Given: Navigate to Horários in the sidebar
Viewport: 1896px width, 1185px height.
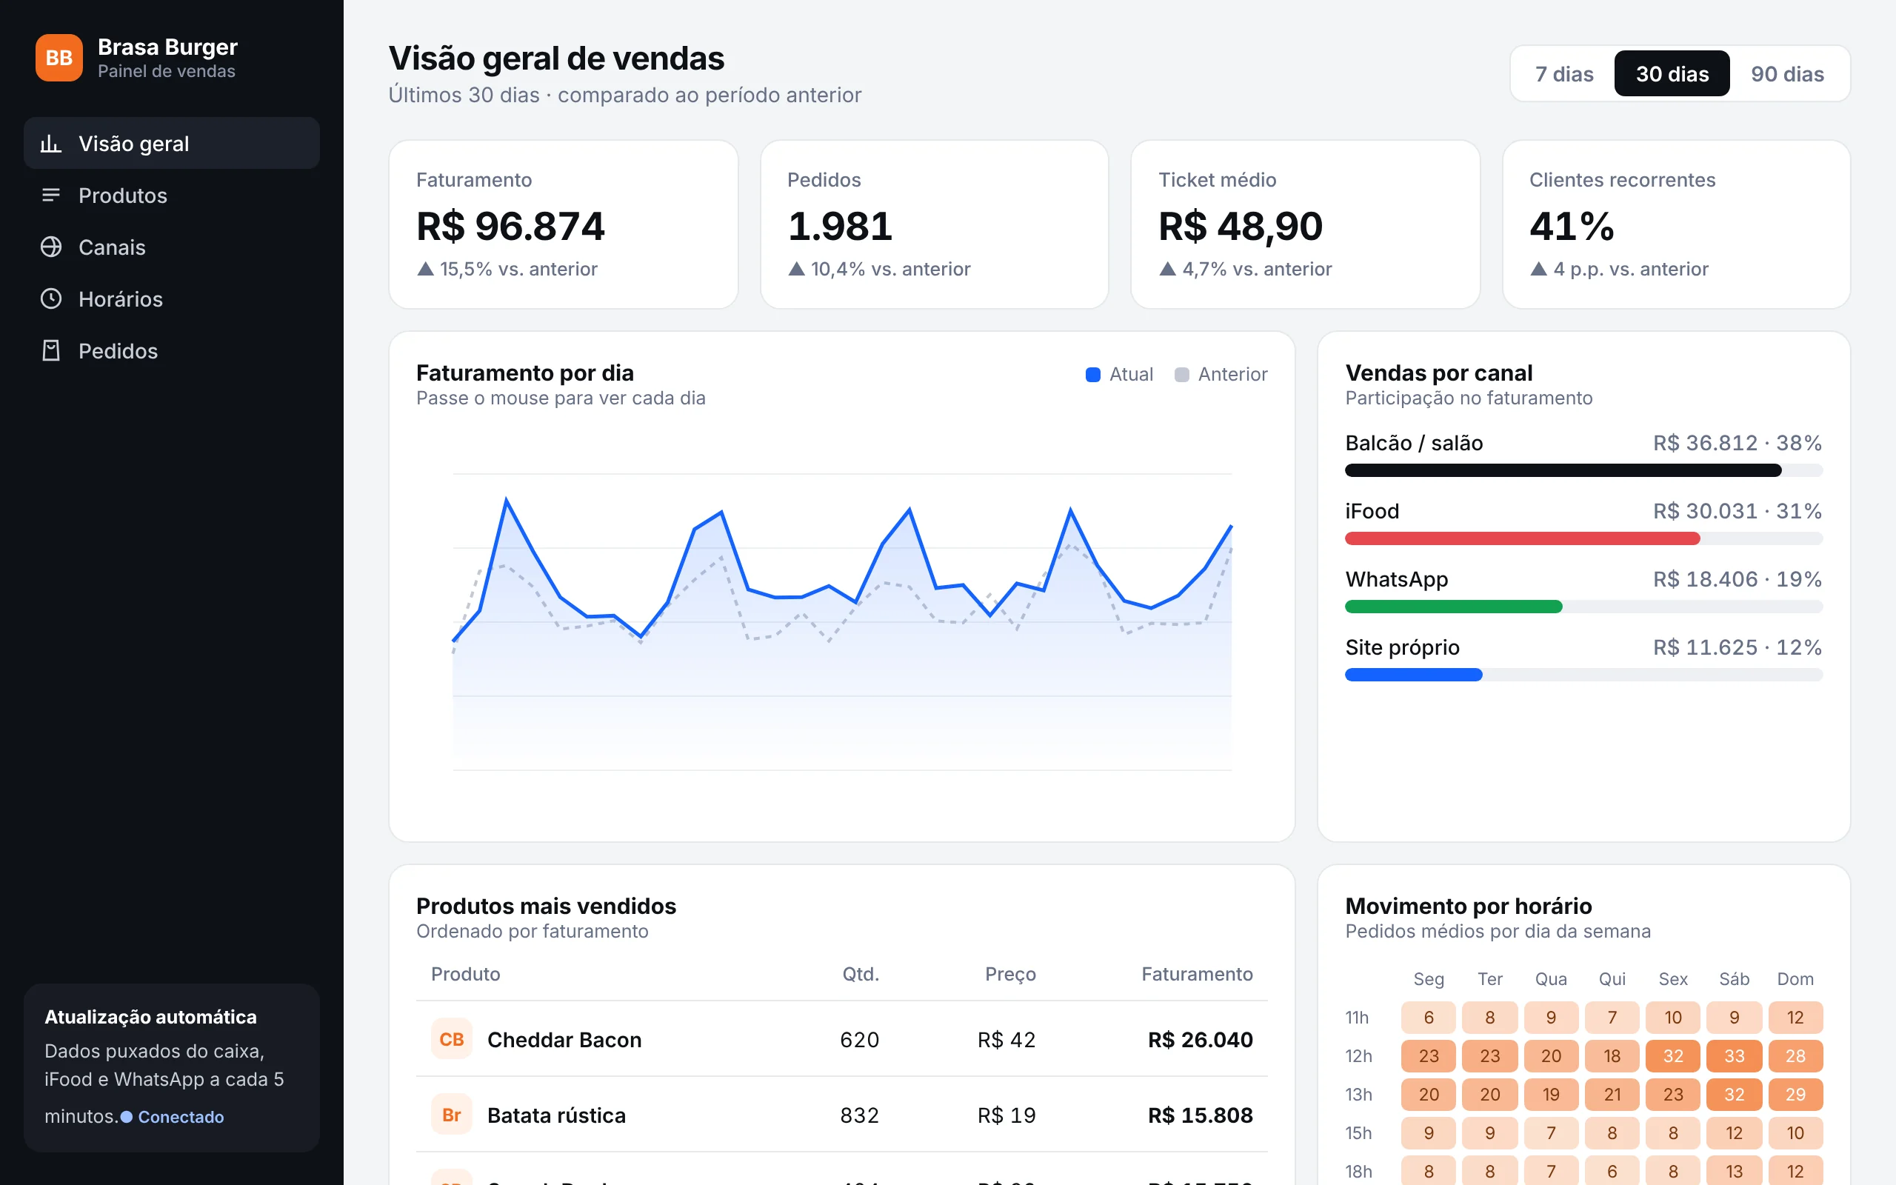Looking at the screenshot, I should [x=172, y=298].
